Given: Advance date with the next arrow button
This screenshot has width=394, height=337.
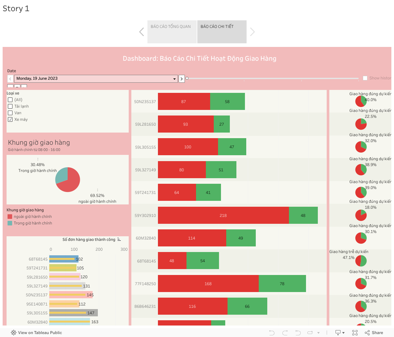Looking at the screenshot, I should 182,79.
